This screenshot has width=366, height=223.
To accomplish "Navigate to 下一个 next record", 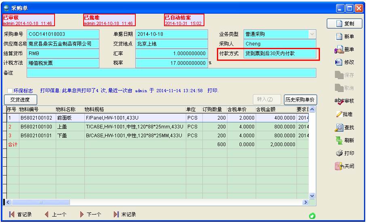I will pyautogui.click(x=90, y=215).
